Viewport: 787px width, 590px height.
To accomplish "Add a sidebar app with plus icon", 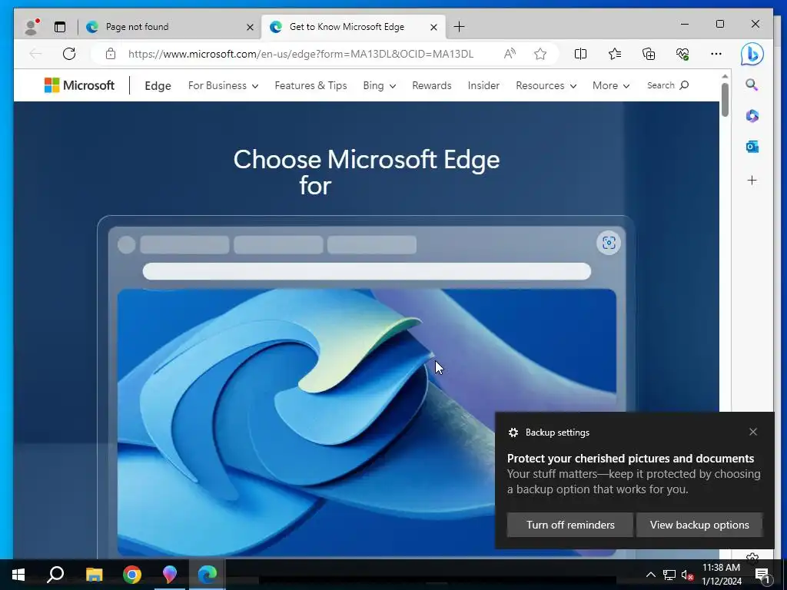I will point(752,180).
